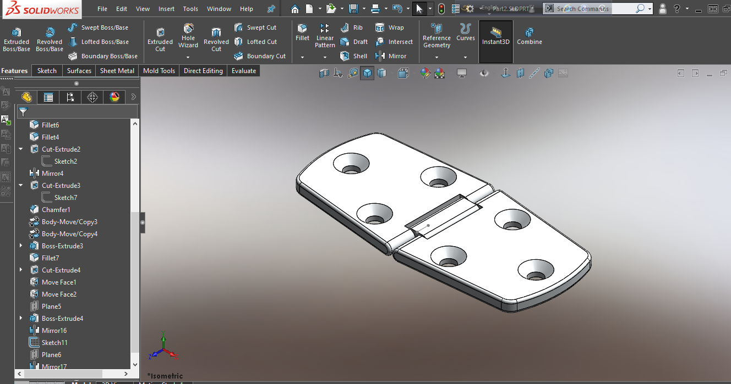
Task: Open the Fillet dropdown arrow
Action: (302, 57)
